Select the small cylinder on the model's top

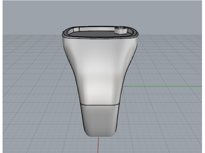121,30
